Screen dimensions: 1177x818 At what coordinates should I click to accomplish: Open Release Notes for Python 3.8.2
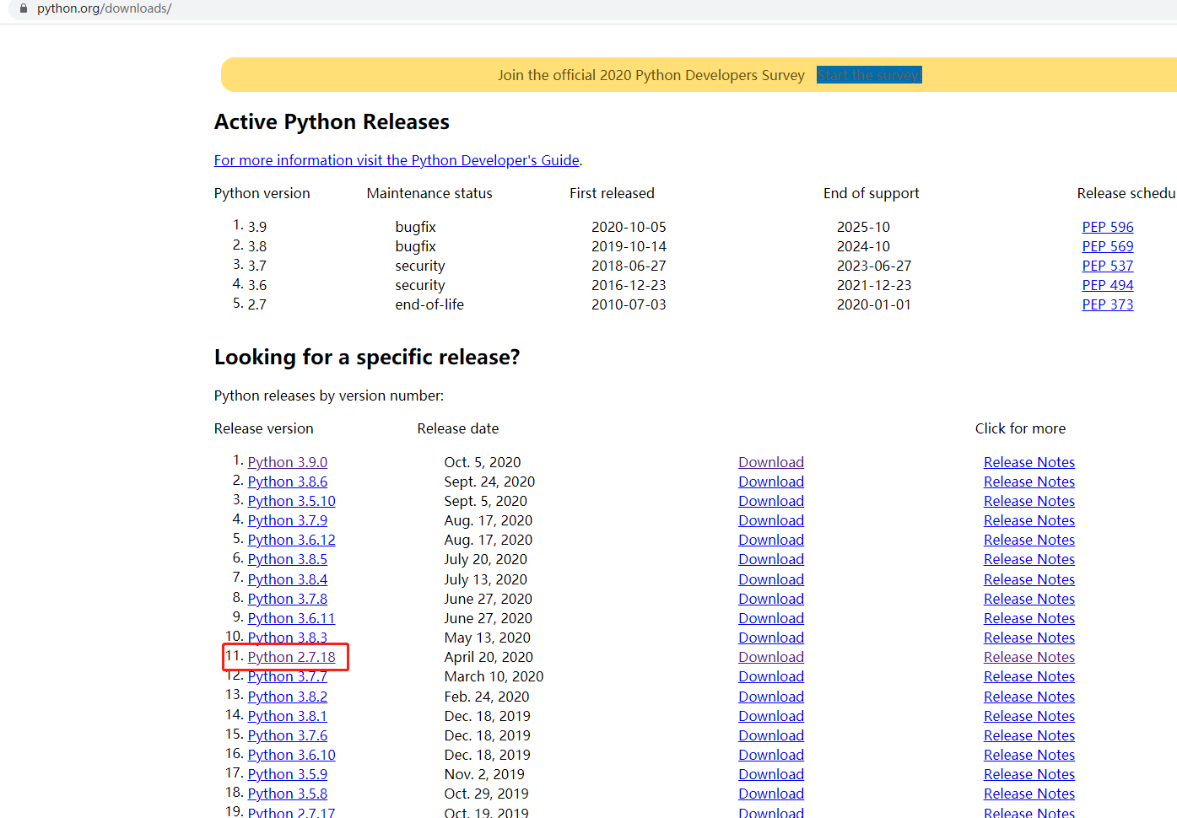(x=1029, y=697)
